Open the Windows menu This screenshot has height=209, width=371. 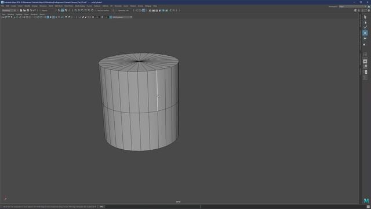tap(43, 6)
